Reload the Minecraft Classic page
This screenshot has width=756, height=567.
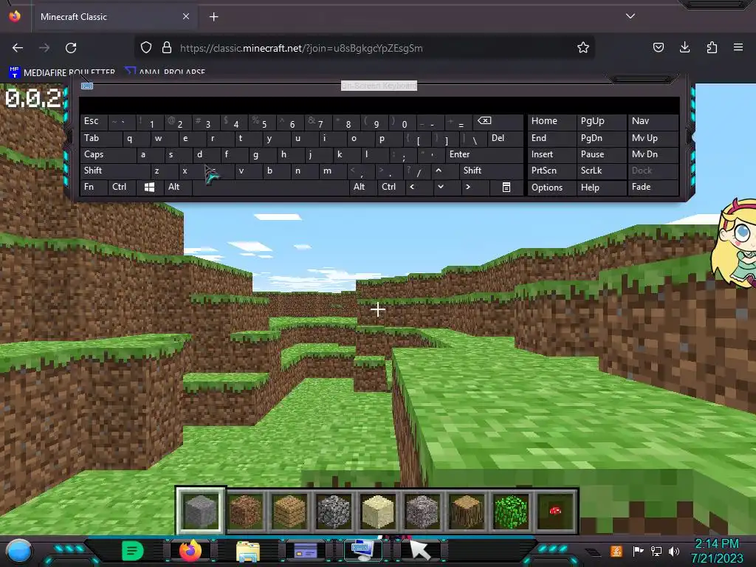click(x=71, y=48)
